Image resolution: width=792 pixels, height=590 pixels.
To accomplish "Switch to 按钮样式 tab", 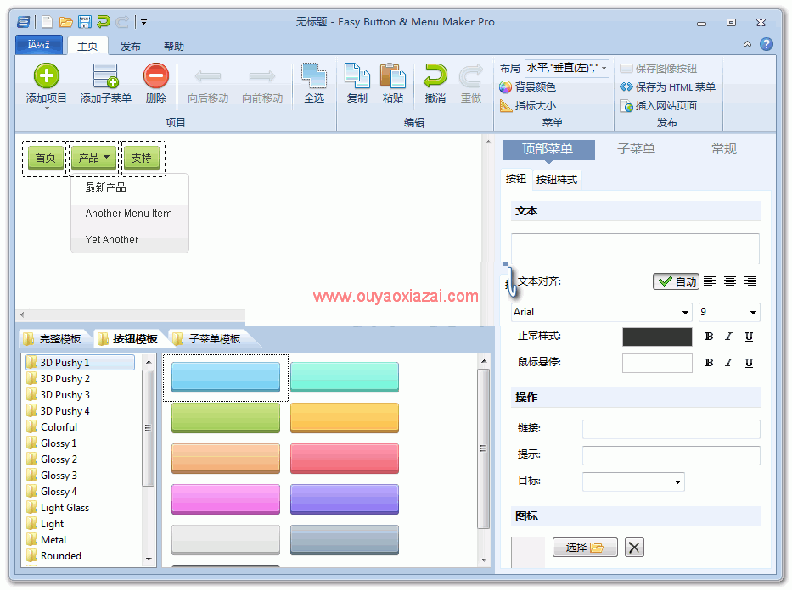I will click(x=557, y=180).
